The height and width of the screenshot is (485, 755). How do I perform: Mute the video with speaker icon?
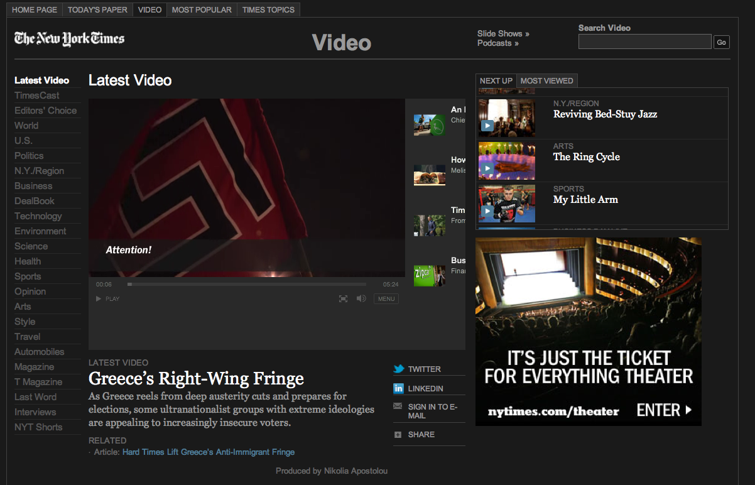pos(361,299)
